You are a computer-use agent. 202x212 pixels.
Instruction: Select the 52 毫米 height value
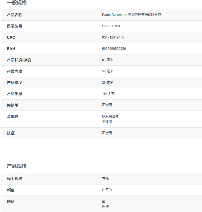[108, 71]
